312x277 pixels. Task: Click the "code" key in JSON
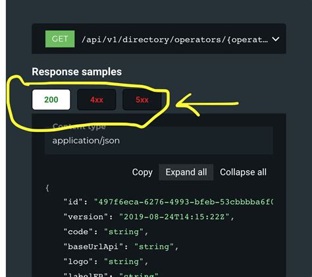(x=78, y=231)
